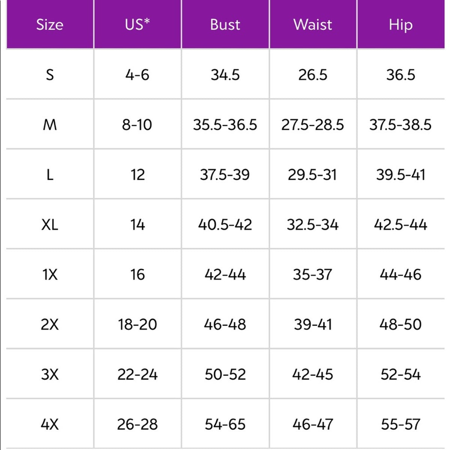This screenshot has height=450, width=450.
Task: Click the Size column header
Action: (50, 24)
